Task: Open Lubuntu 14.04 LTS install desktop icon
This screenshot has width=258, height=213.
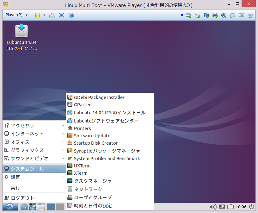Action: click(x=21, y=37)
